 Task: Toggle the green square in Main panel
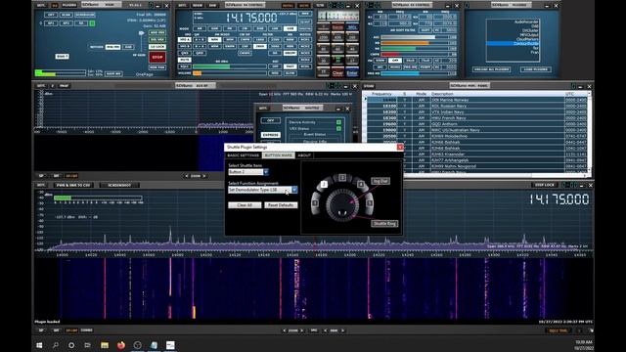tap(92, 23)
